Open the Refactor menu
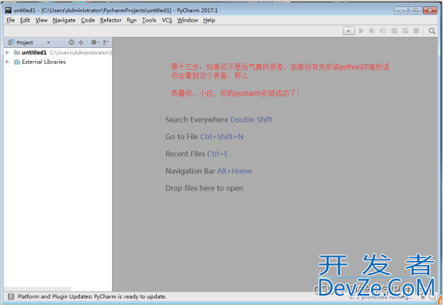 tap(110, 20)
